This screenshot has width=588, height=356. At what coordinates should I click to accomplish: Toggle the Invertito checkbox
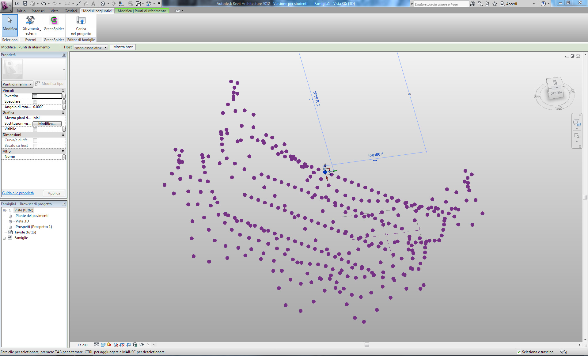35,96
